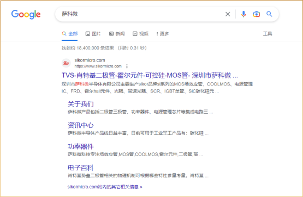
Task: Open the 电子百科 sitelink
Action: [81, 168]
